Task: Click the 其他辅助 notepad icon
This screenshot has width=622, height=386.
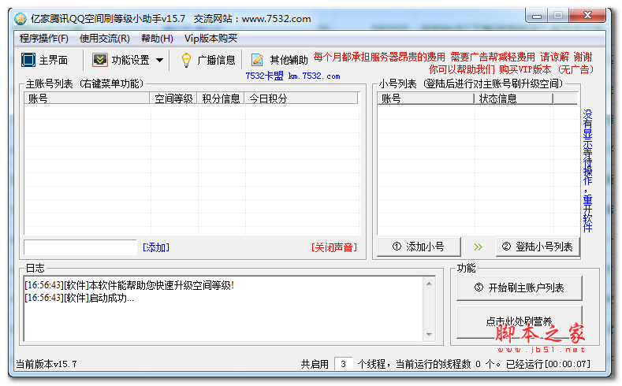Action: (x=257, y=60)
